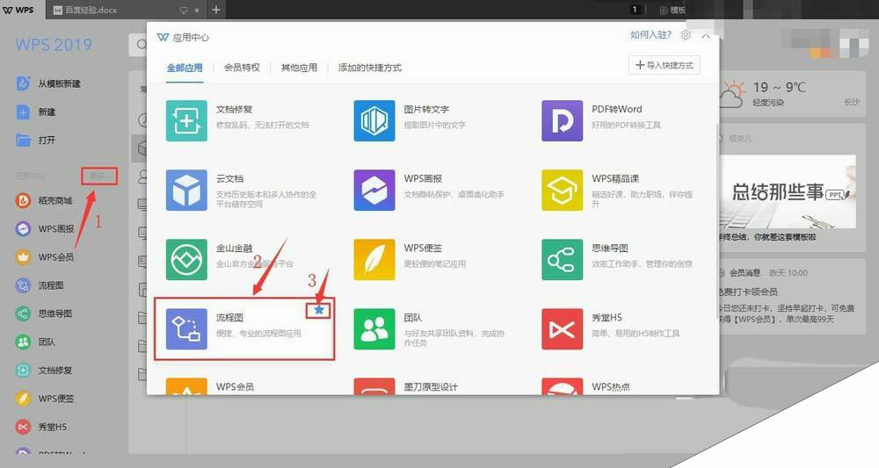Open the WPS画报 app icon in 应用中心
The width and height of the screenshot is (879, 468).
pyautogui.click(x=374, y=190)
